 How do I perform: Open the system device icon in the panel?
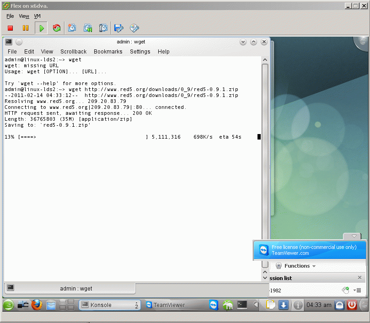(x=23, y=305)
